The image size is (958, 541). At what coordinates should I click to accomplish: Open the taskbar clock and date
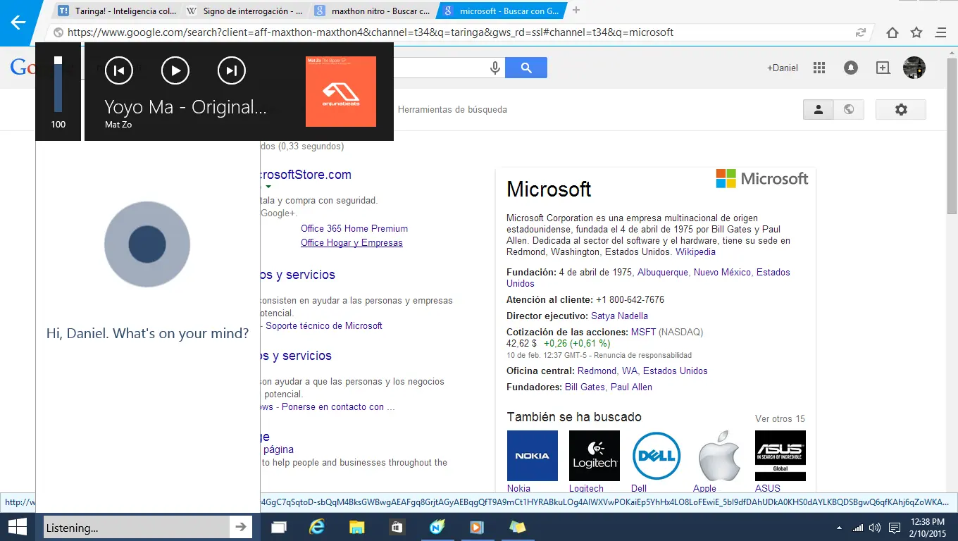point(928,528)
